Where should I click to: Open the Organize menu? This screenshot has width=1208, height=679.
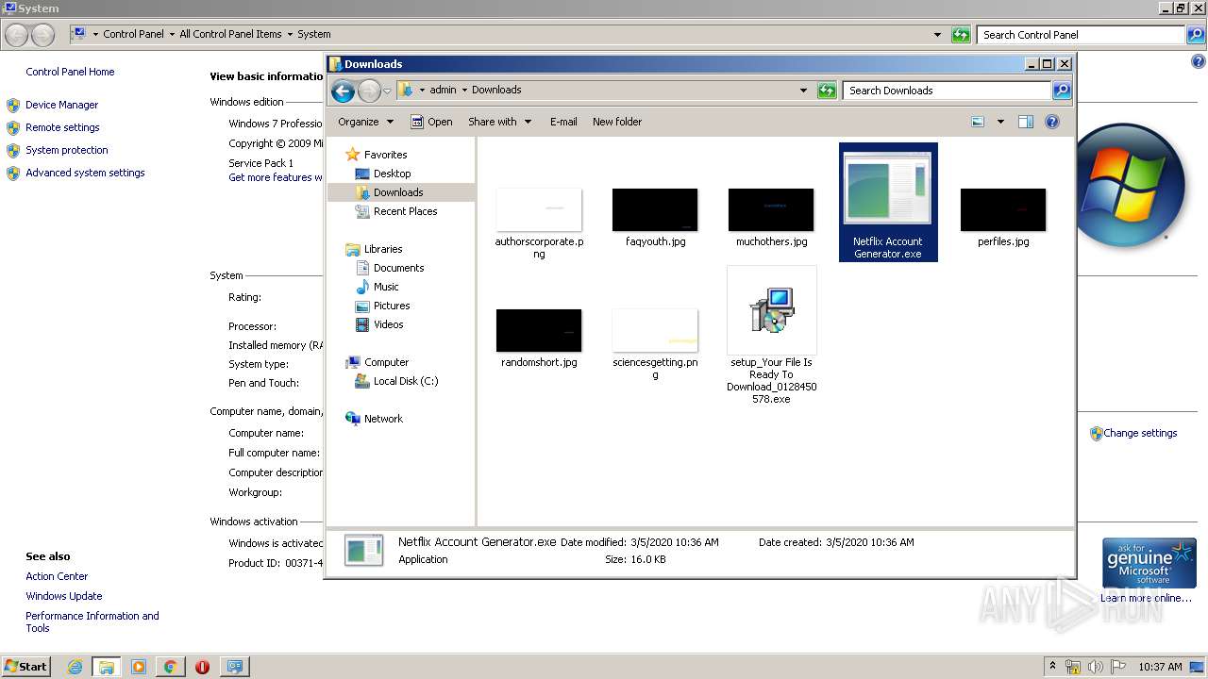365,122
